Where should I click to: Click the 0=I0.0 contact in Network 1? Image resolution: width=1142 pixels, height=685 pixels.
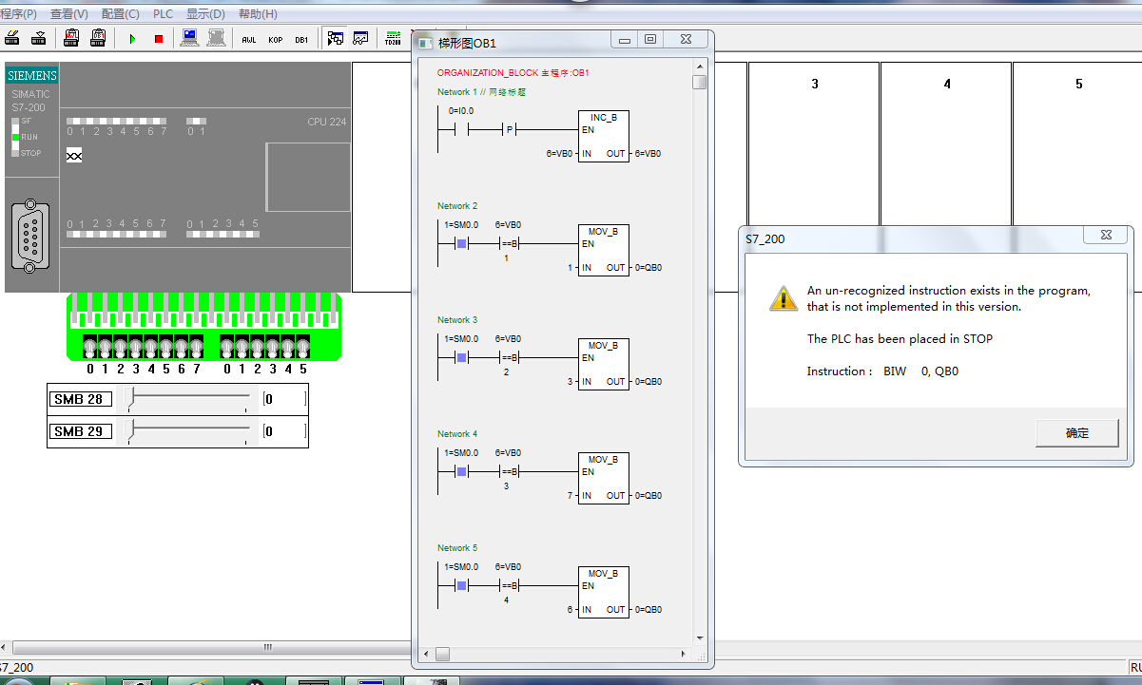coord(461,129)
